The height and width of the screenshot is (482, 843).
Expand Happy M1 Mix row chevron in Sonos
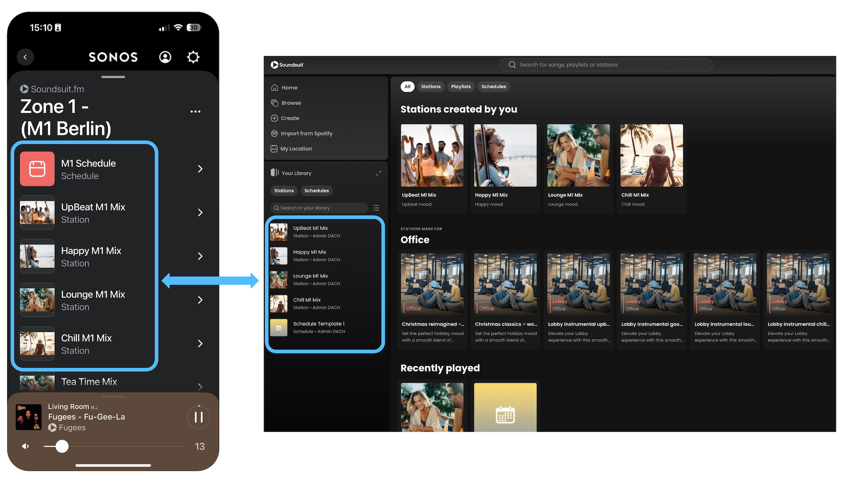pos(200,256)
